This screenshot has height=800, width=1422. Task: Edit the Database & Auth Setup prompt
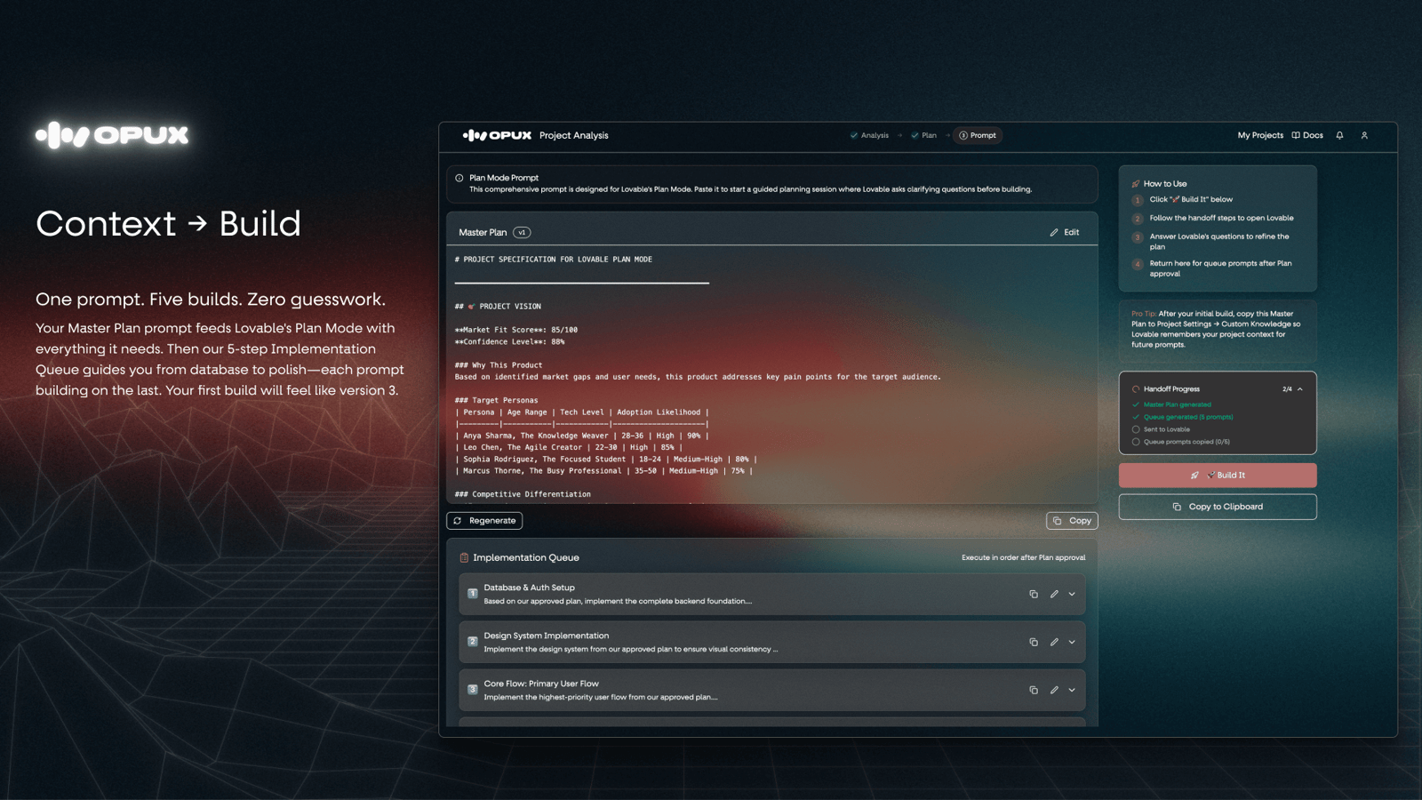1054,594
